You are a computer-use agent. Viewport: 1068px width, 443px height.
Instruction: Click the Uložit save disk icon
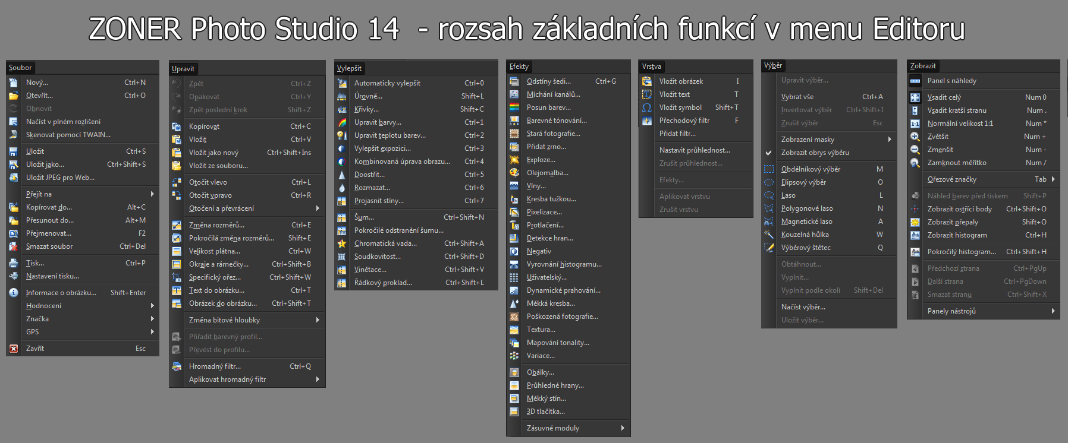13,151
